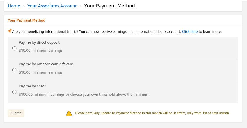Viewport: 247px width, 128px height.
Task: Click 'Pay me by check' label
Action: pos(32,86)
